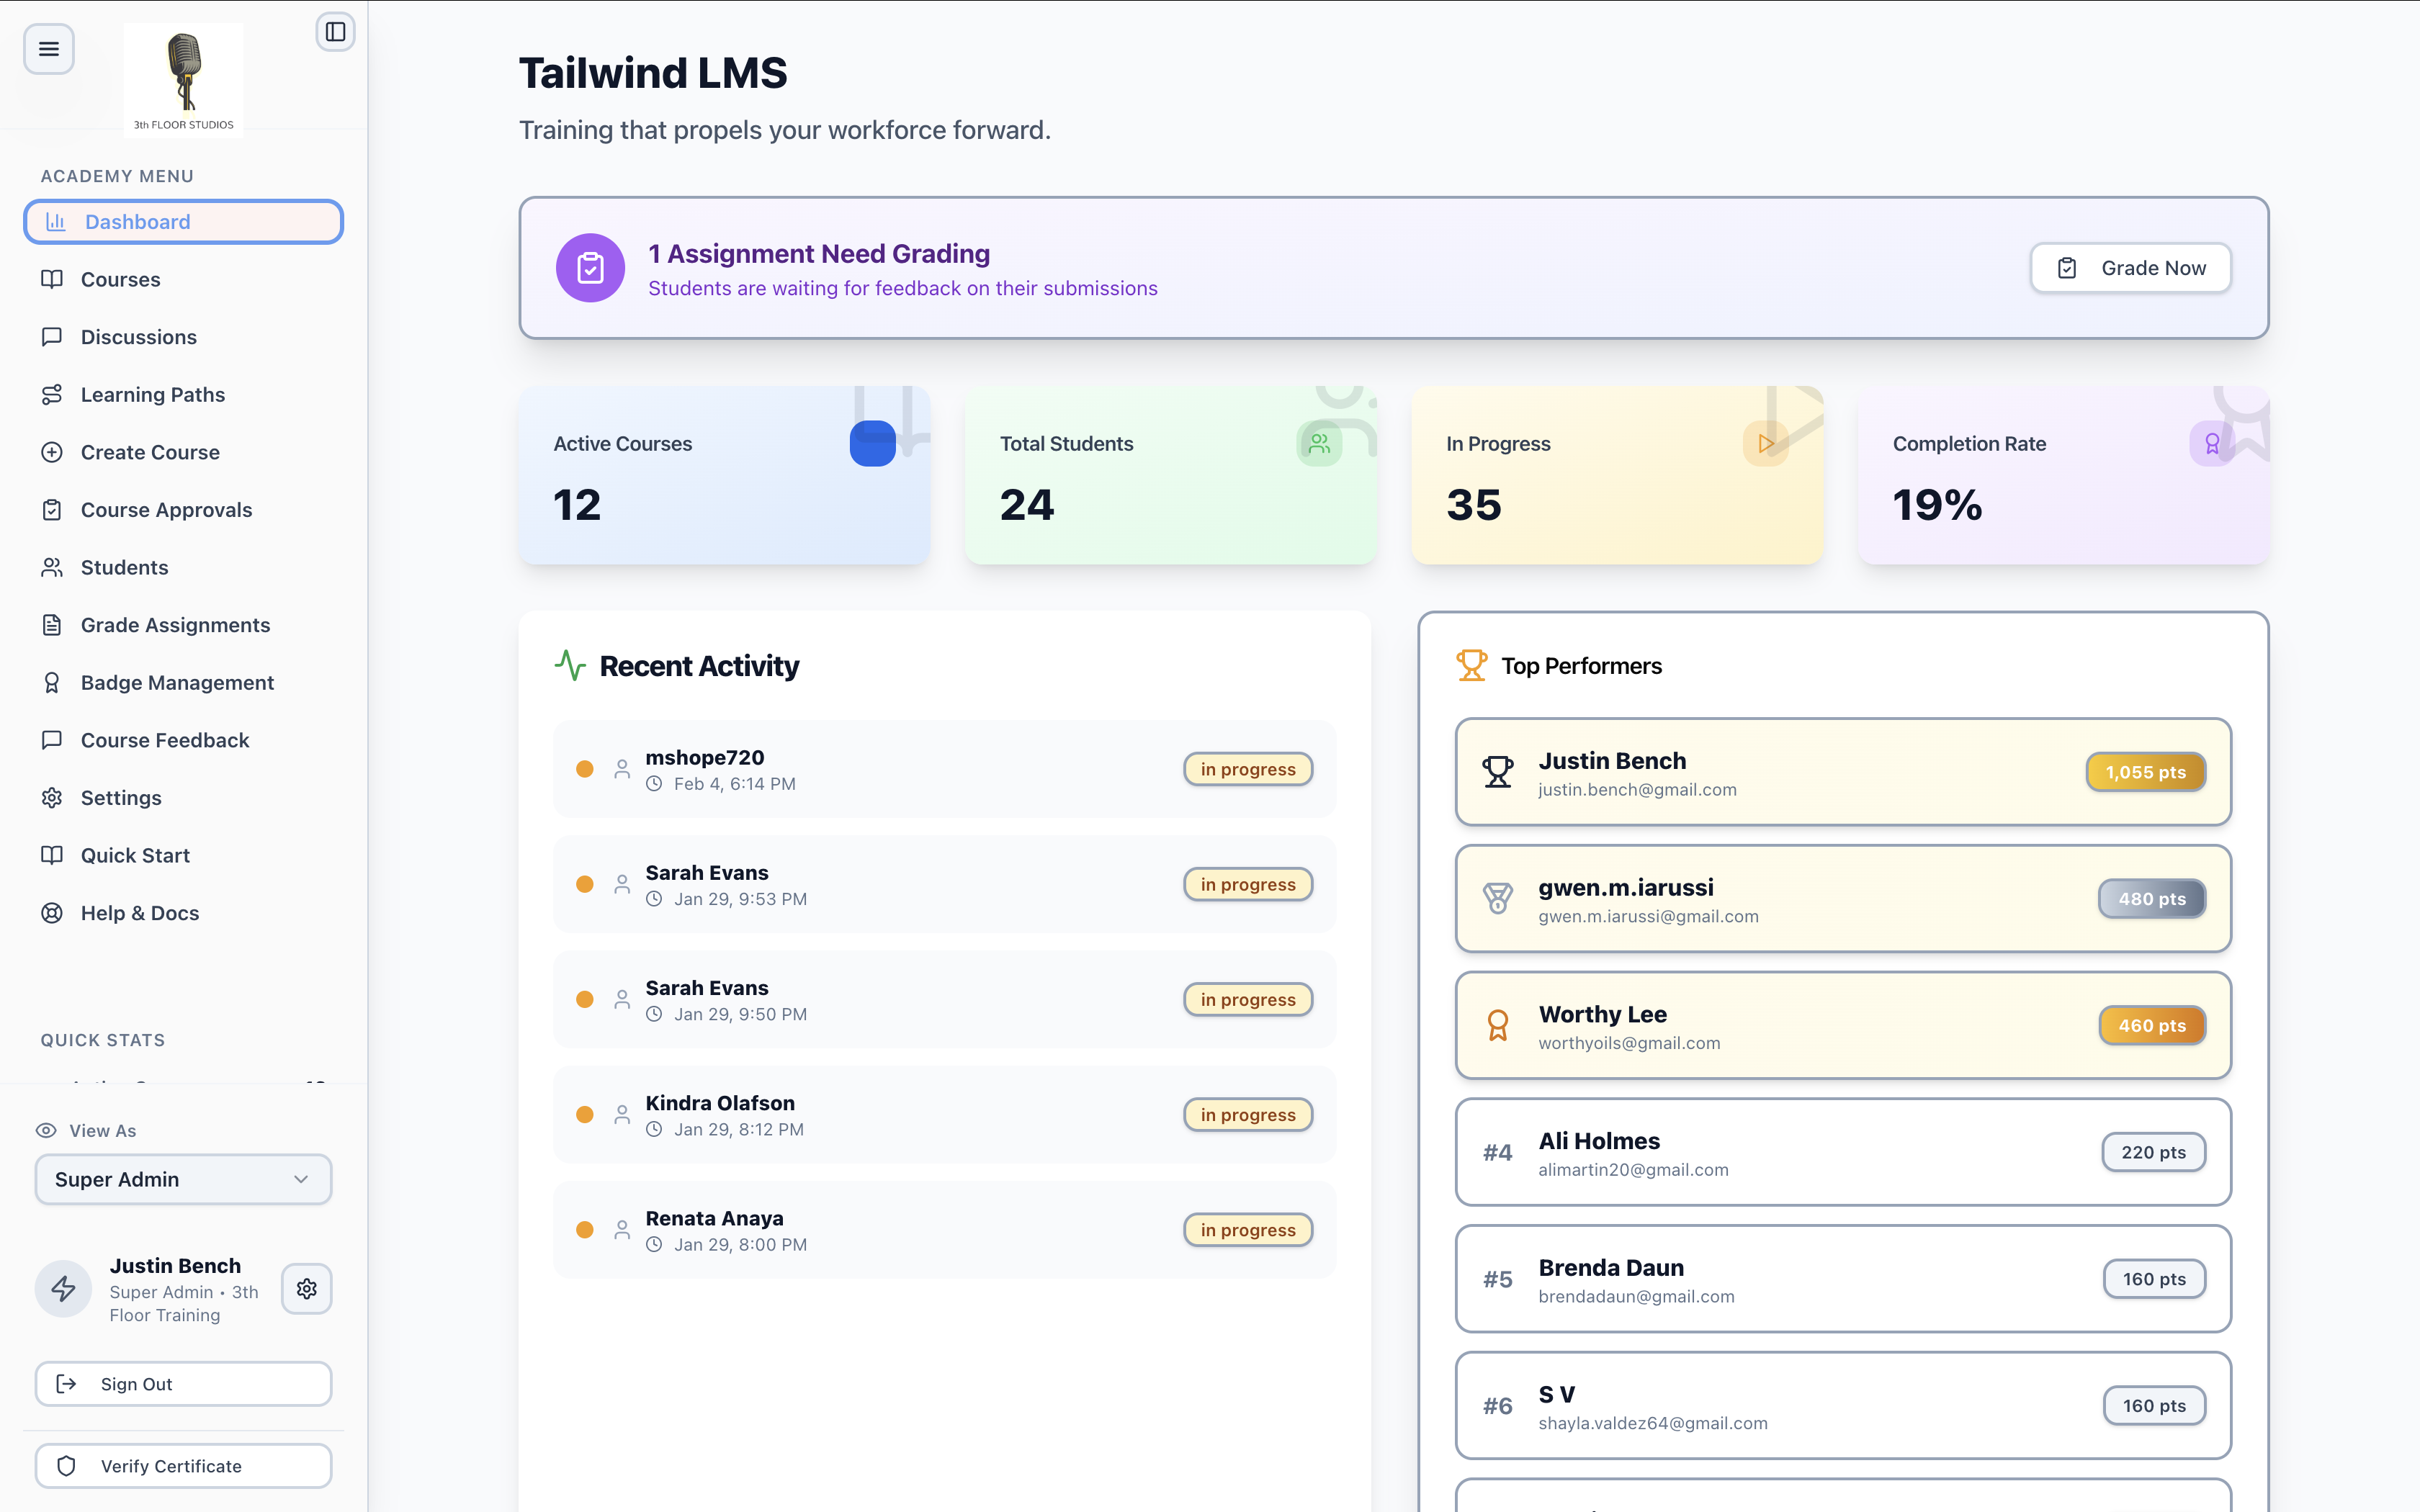Viewport: 2420px width, 1512px height.
Task: Click brendadaun@gmail.com email text
Action: coord(1636,1296)
